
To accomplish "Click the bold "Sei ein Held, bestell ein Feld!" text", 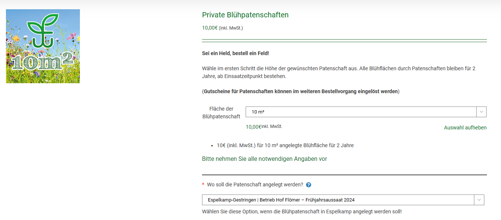I will 235,53.
